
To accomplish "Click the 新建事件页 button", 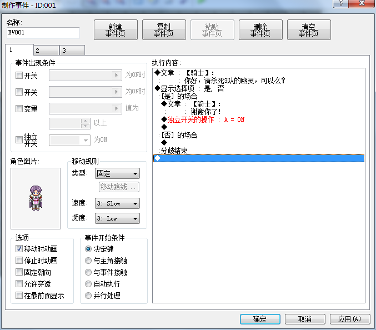I will (116, 30).
